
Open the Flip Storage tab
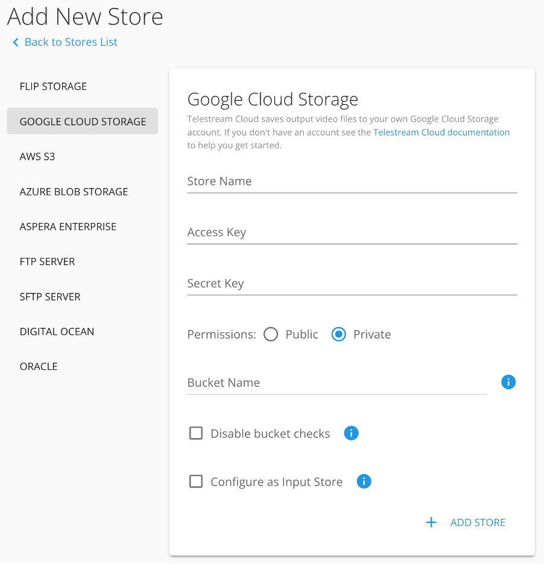[x=53, y=86]
